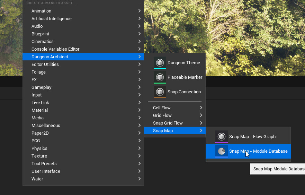Open the Artificial Intelligence submenu

pos(83,18)
